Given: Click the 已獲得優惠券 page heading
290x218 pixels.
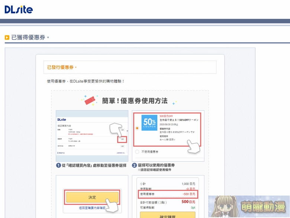Looking at the screenshot, I should click(30, 38).
